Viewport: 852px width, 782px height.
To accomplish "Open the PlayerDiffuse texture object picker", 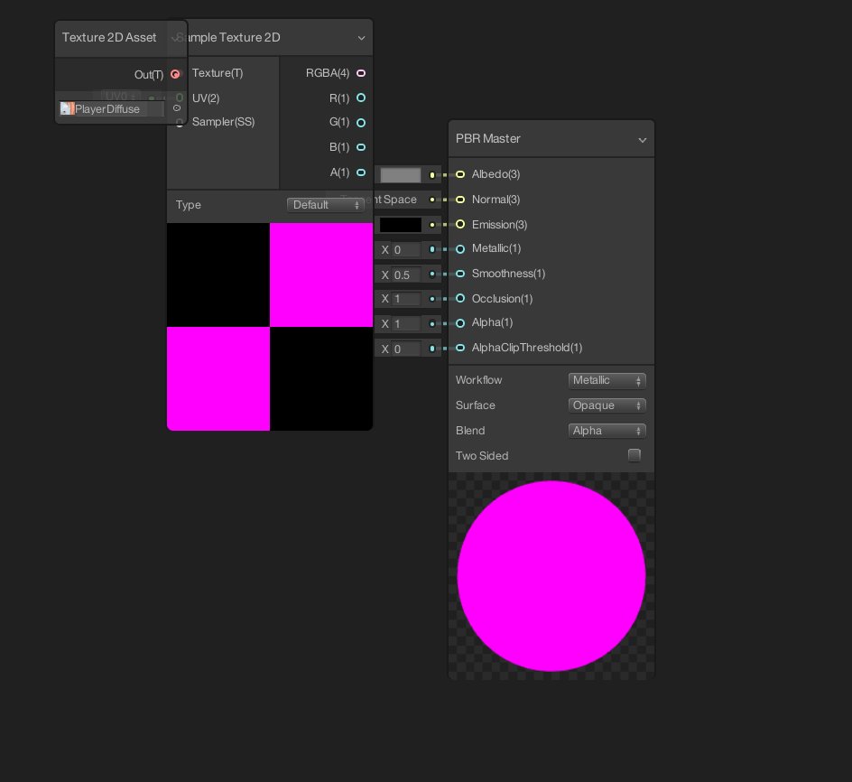I will (x=177, y=108).
